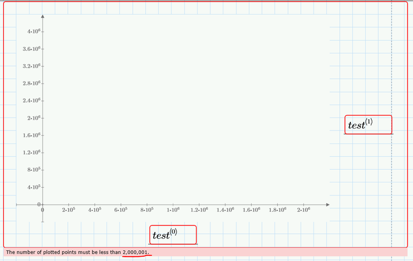The height and width of the screenshot is (261, 413).
Task: Click x-axis tick label 4·10⁵
Action: pos(94,210)
